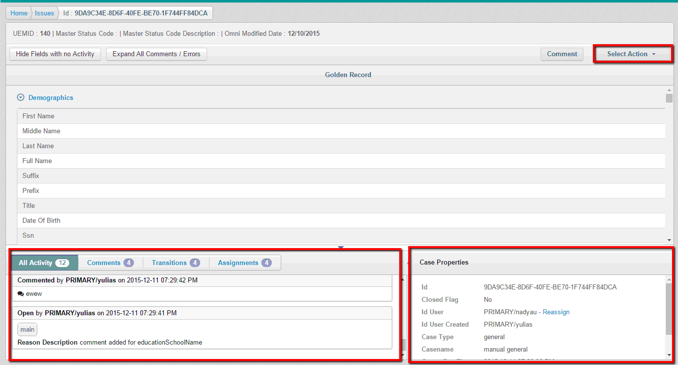This screenshot has height=365, width=678.
Task: Toggle Hide Fields with no Activity
Action: (55, 54)
